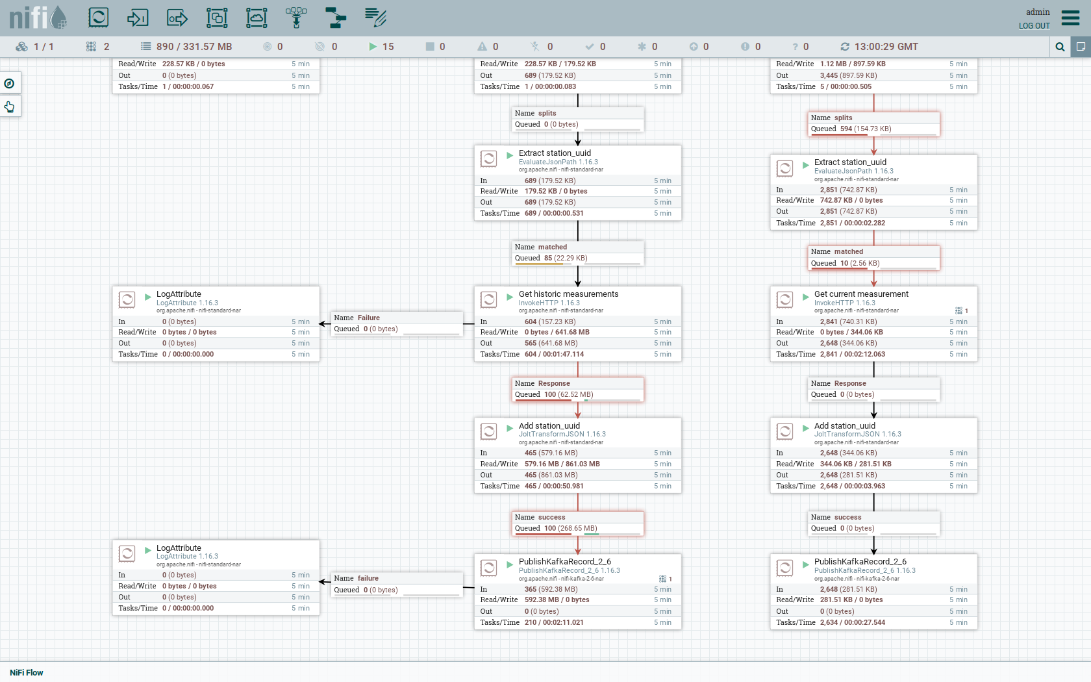Screen dimensions: 1091x682
Task: Select the Remote Process Group icon
Action: point(257,18)
